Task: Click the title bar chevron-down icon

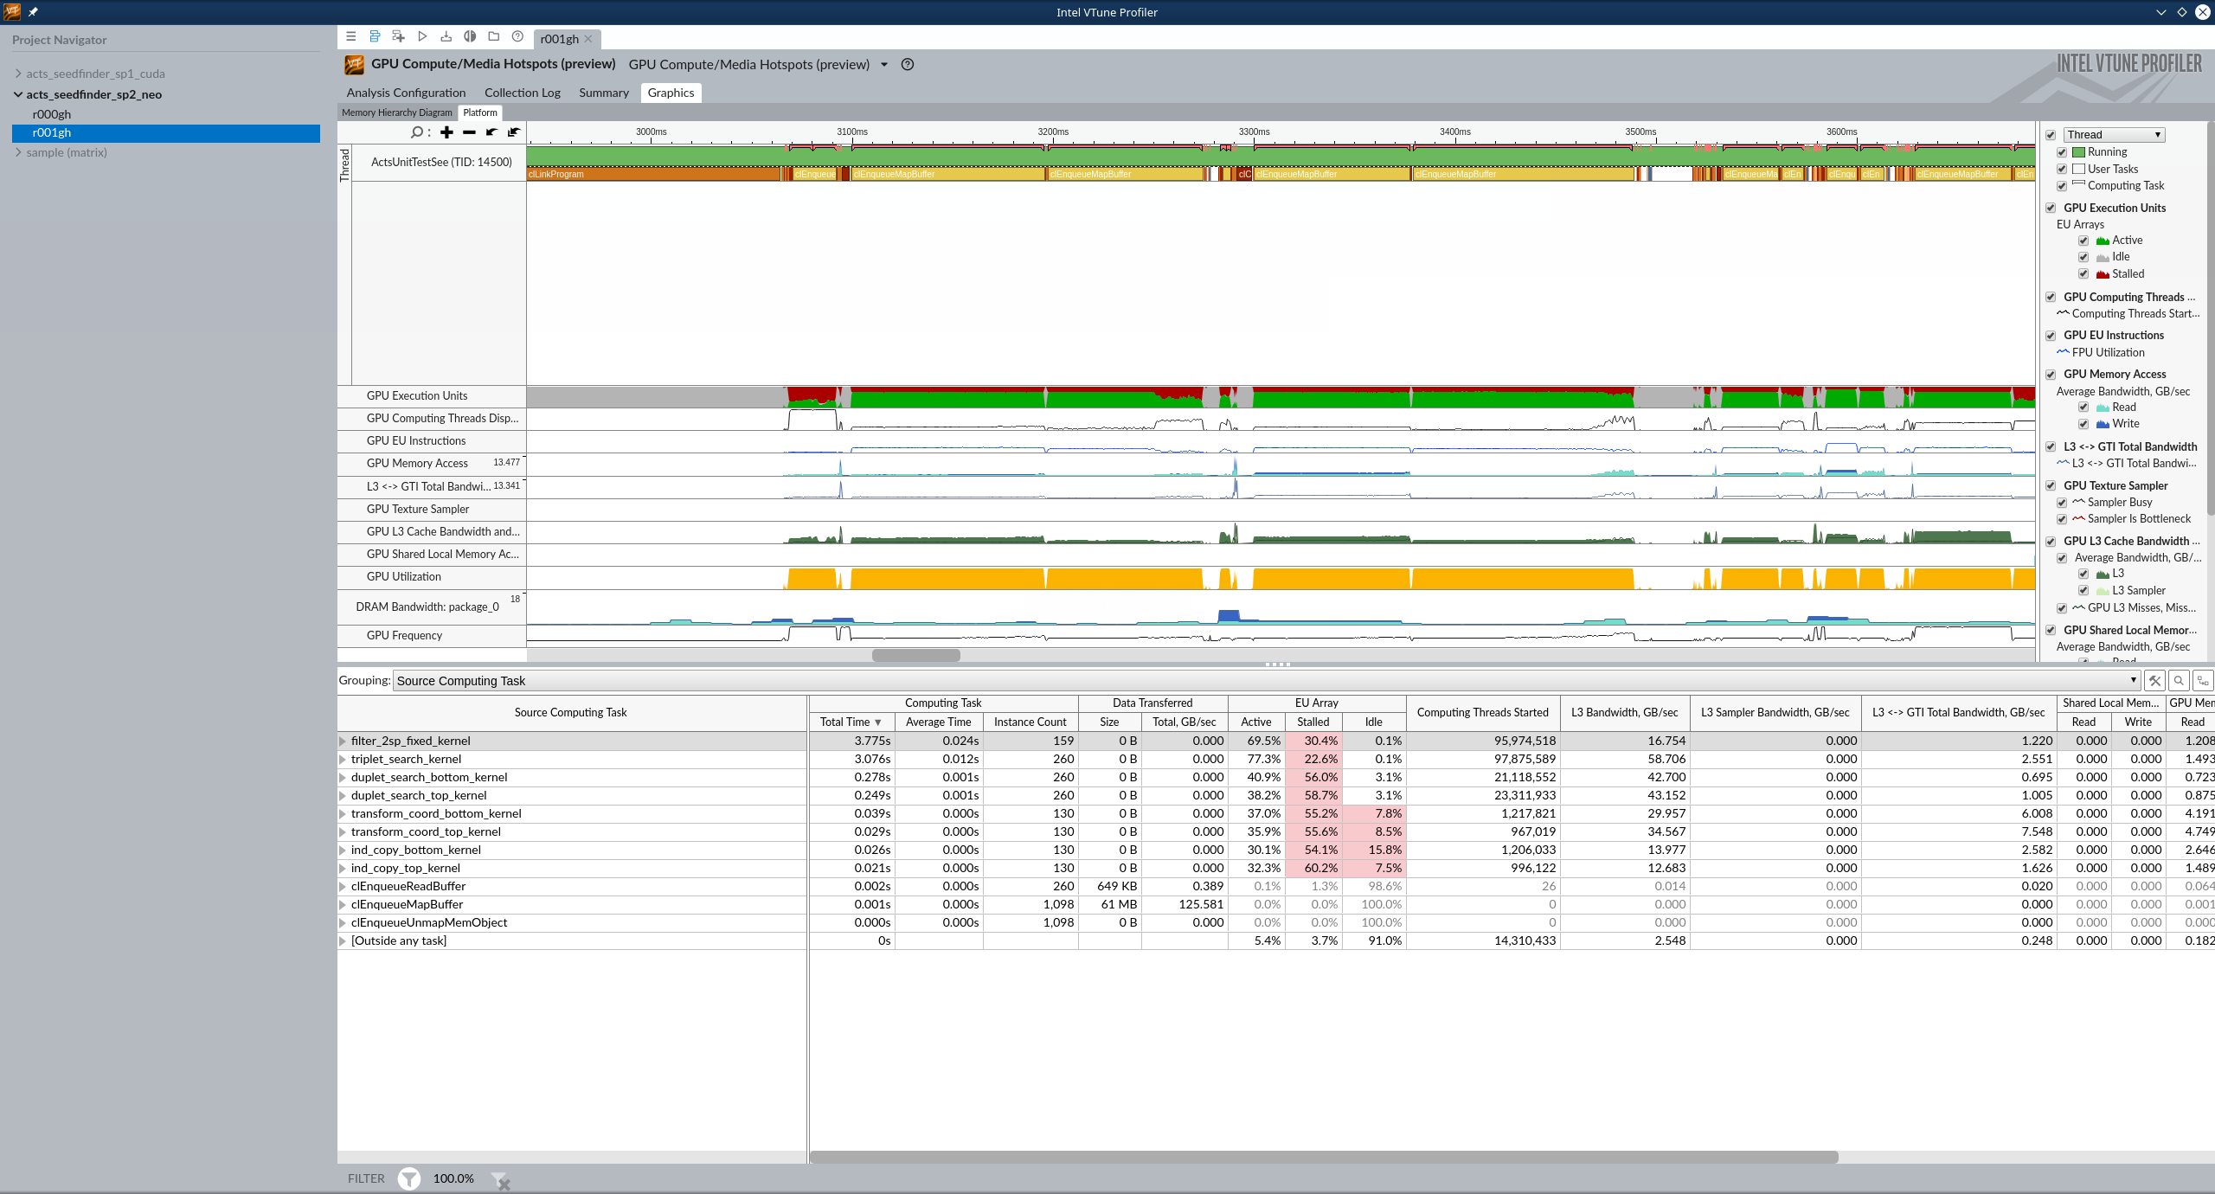Action: coord(2161,12)
